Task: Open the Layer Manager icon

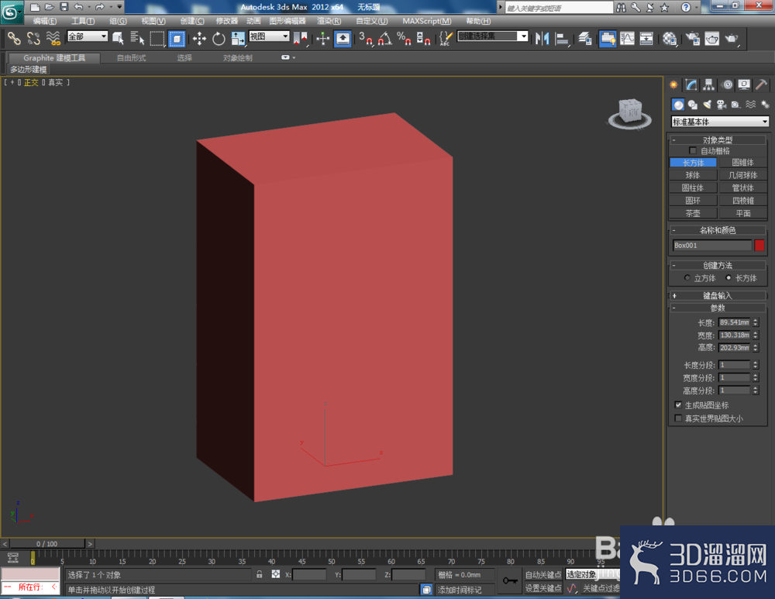Action: pos(585,39)
